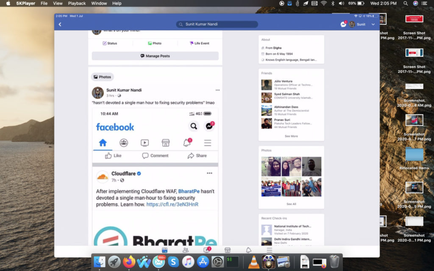This screenshot has height=271, width=434.
Task: Tap the Photo composer button
Action: coord(155,43)
